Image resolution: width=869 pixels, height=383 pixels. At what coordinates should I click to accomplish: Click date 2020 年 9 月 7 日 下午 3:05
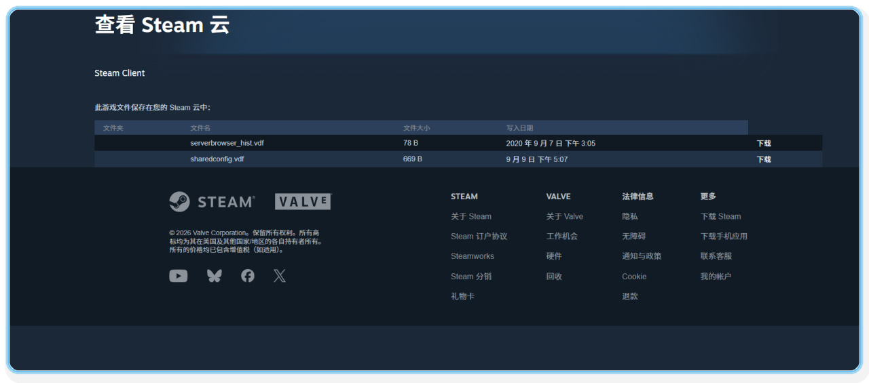[x=551, y=143]
